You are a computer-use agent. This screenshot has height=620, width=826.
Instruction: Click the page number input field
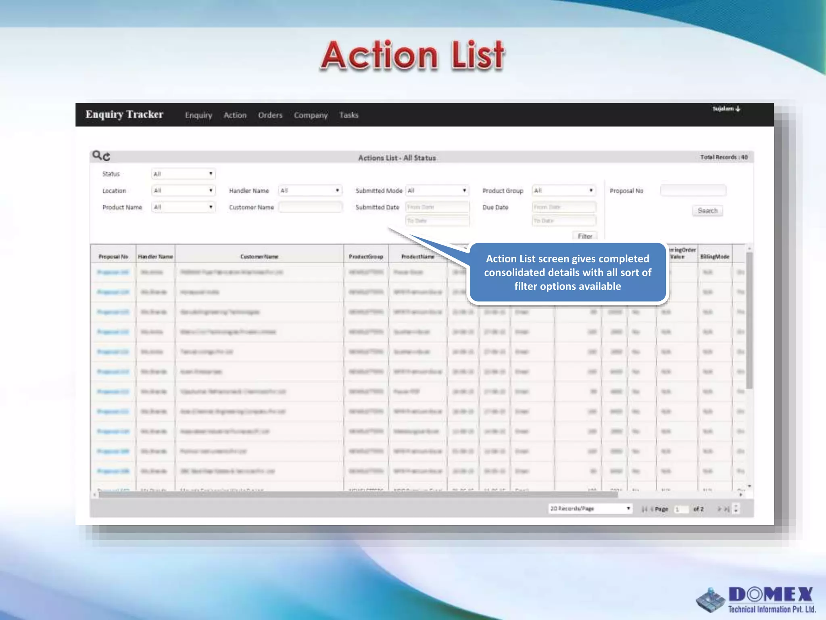(681, 509)
